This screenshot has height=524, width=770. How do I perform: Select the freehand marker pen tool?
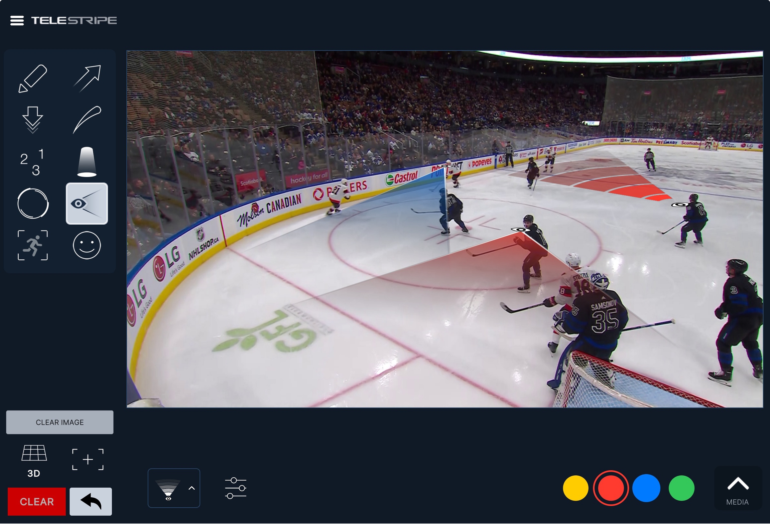tap(32, 78)
